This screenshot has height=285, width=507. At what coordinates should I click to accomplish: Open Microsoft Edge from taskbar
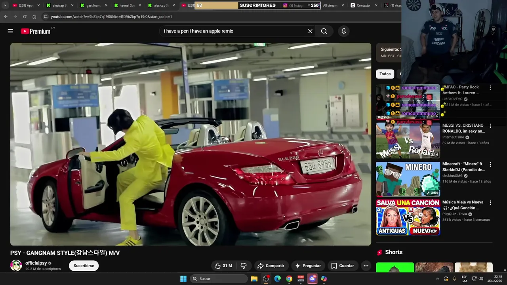278,279
